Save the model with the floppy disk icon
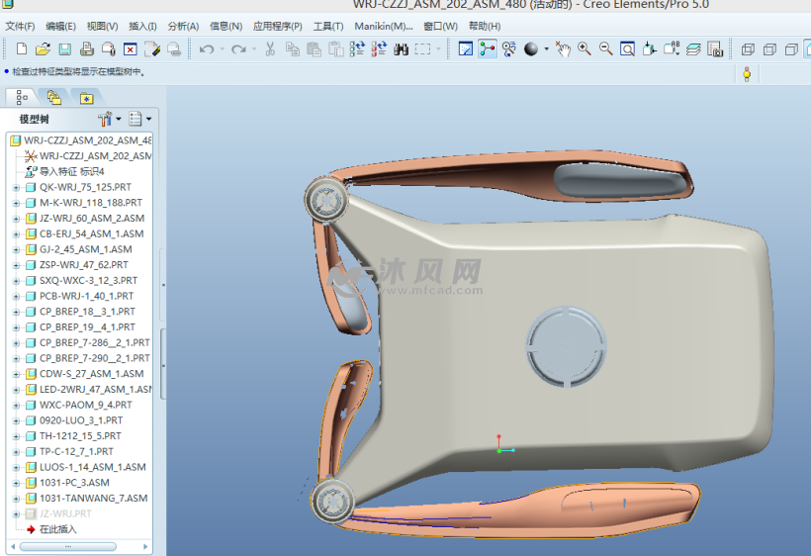 pyautogui.click(x=64, y=48)
